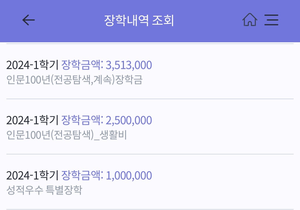Click divider below the 성적우수 특별장학 entry

[150, 209]
